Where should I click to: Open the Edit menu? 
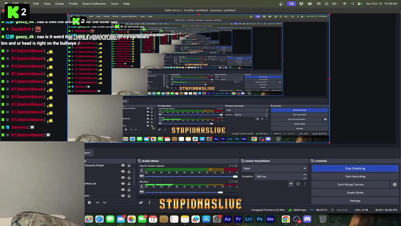coord(36,4)
